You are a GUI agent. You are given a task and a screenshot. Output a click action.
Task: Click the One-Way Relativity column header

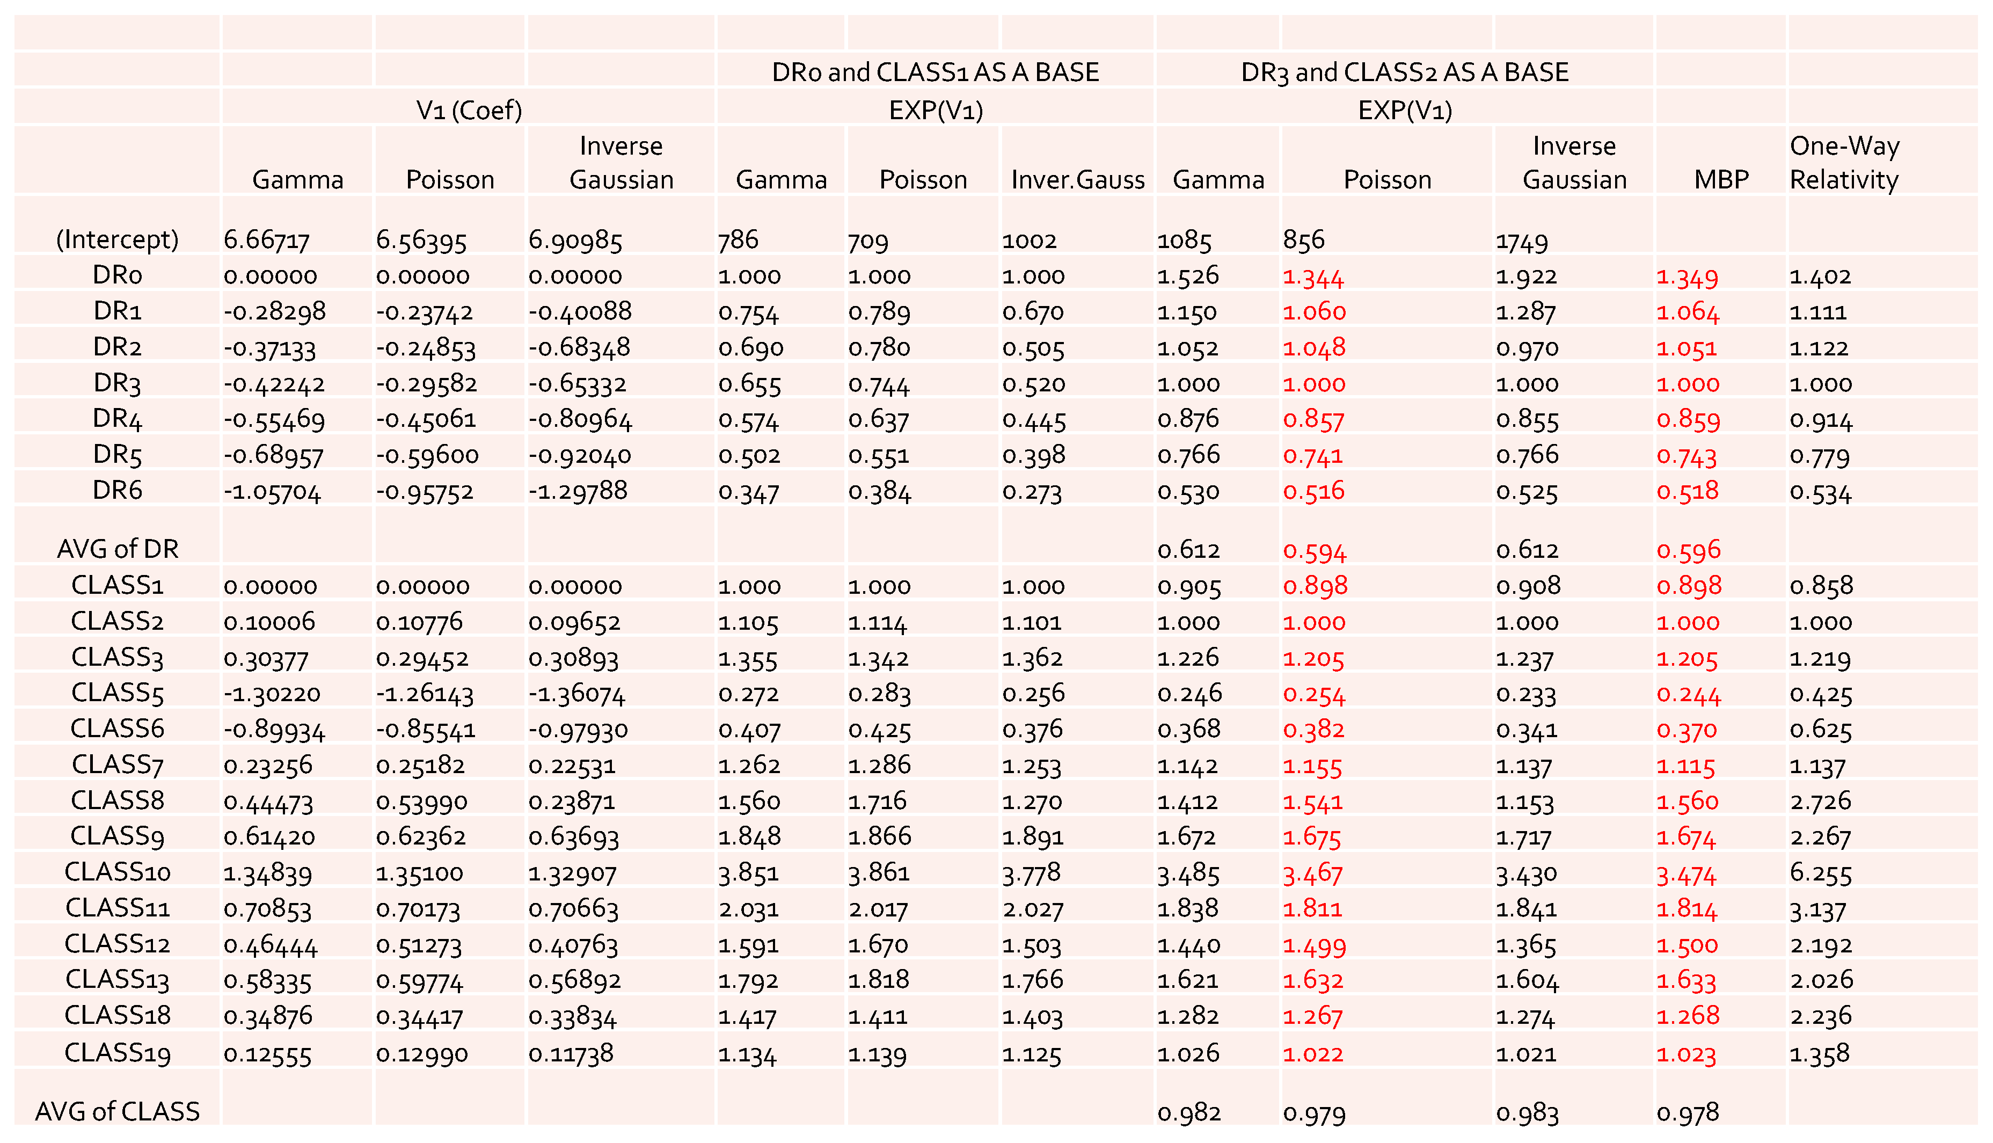(1845, 163)
